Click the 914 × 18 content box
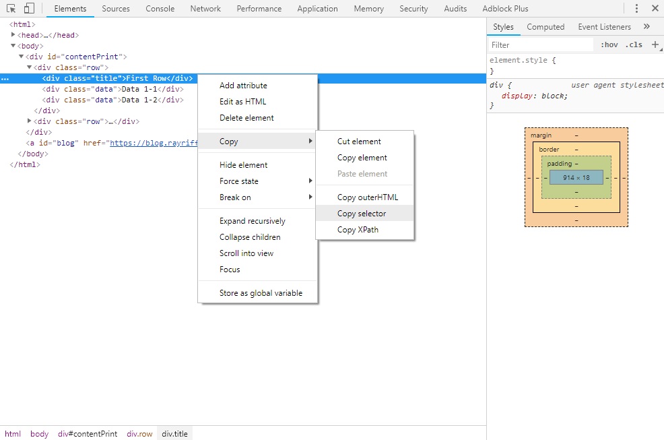The image size is (664, 440). [576, 178]
